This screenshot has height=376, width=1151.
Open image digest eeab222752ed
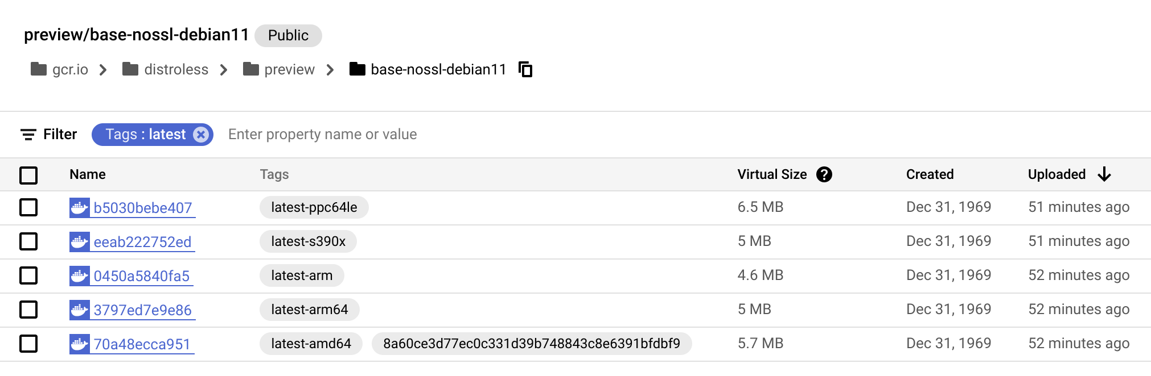click(143, 241)
